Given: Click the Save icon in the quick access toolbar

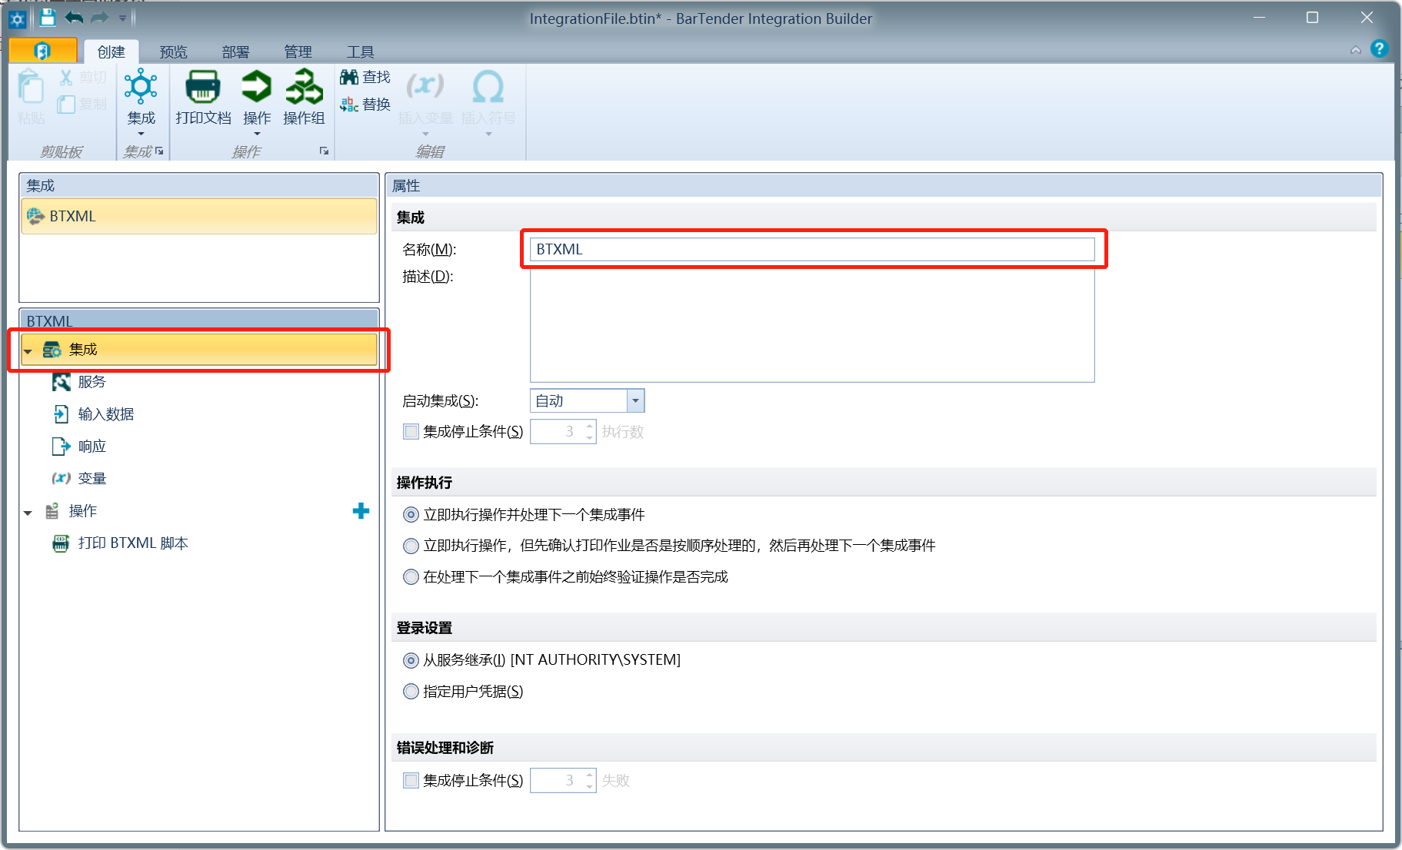Looking at the screenshot, I should click(48, 18).
